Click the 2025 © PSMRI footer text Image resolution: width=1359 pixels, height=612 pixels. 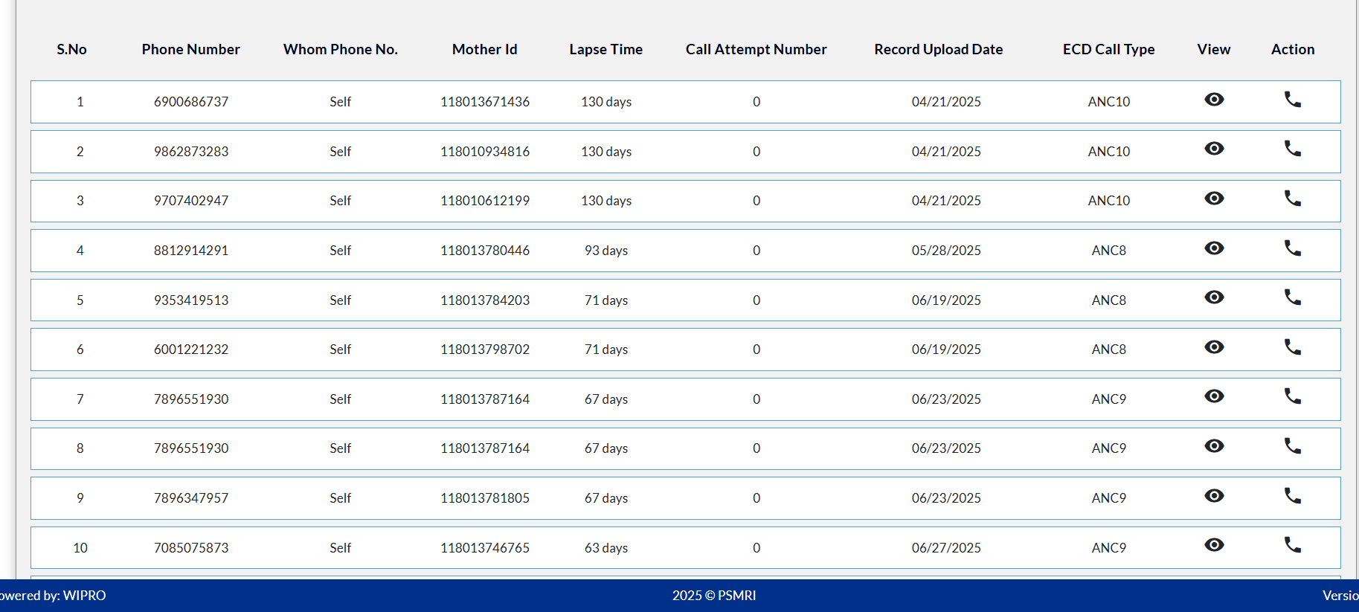tap(713, 596)
